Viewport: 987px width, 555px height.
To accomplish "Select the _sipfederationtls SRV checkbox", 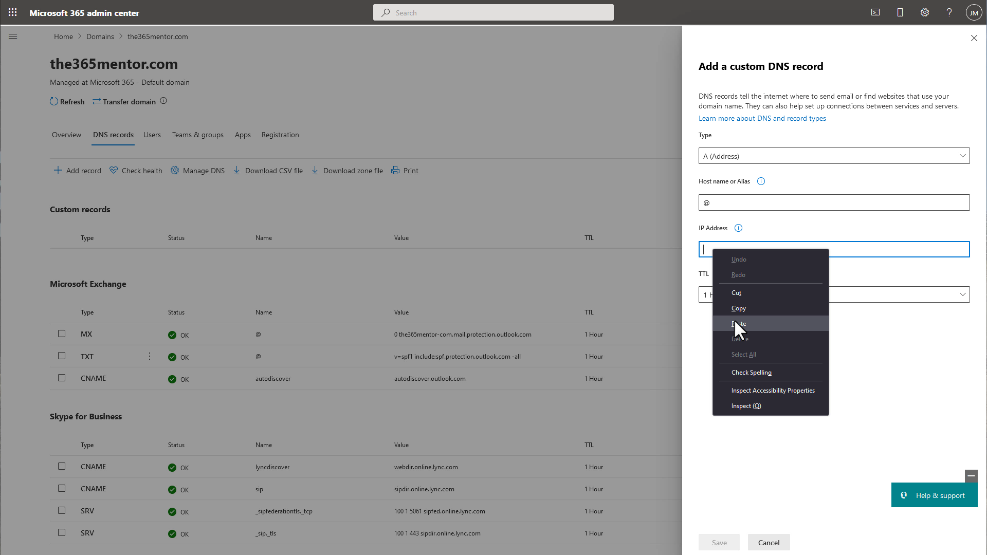I will 62,510.
